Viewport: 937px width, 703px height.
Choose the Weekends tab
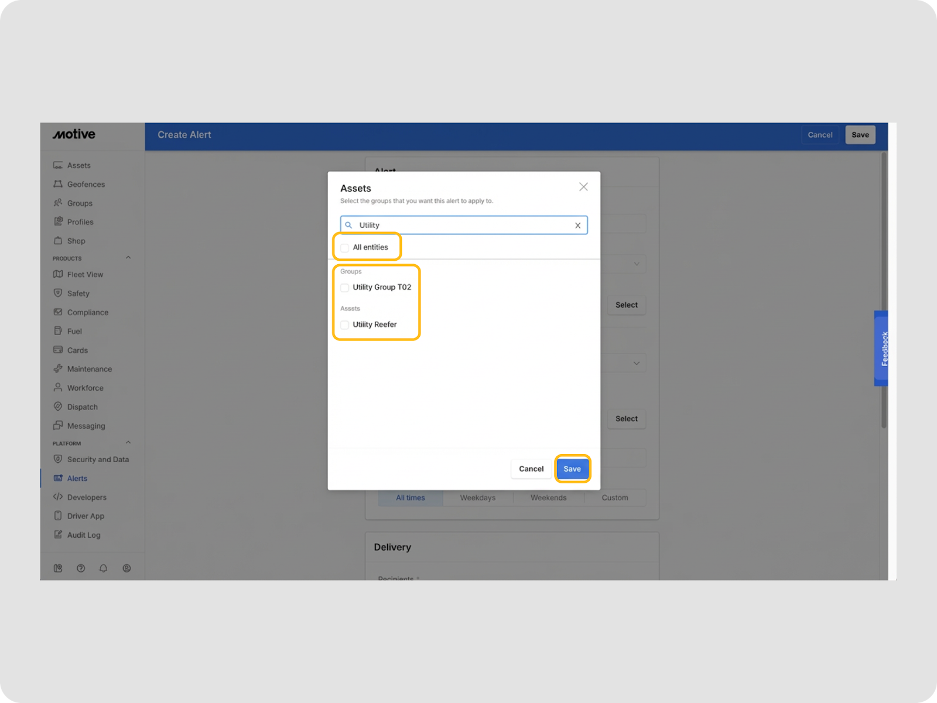[x=549, y=498]
